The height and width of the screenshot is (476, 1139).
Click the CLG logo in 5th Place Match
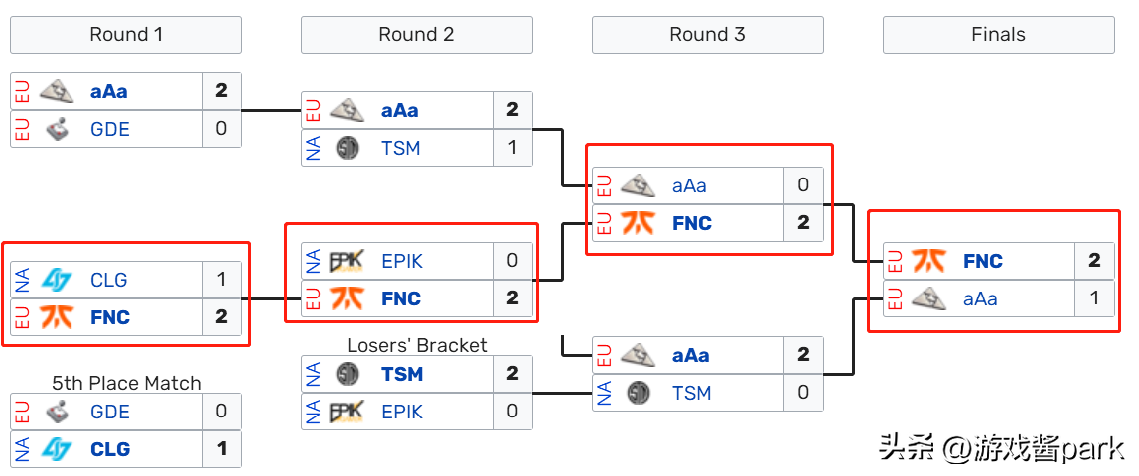tap(57, 449)
